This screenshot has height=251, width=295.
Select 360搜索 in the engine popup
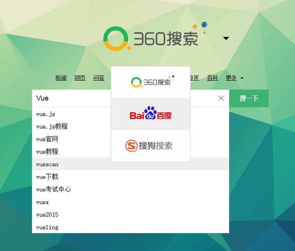pyautogui.click(x=150, y=82)
